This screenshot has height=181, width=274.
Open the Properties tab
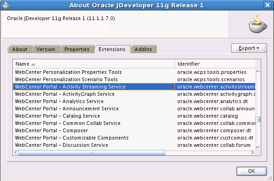(77, 49)
